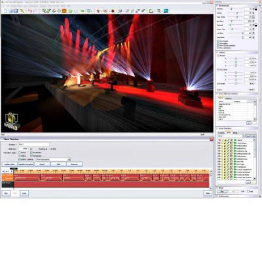Toggle the Loop checkbox in Music panel

pos(248,191)
